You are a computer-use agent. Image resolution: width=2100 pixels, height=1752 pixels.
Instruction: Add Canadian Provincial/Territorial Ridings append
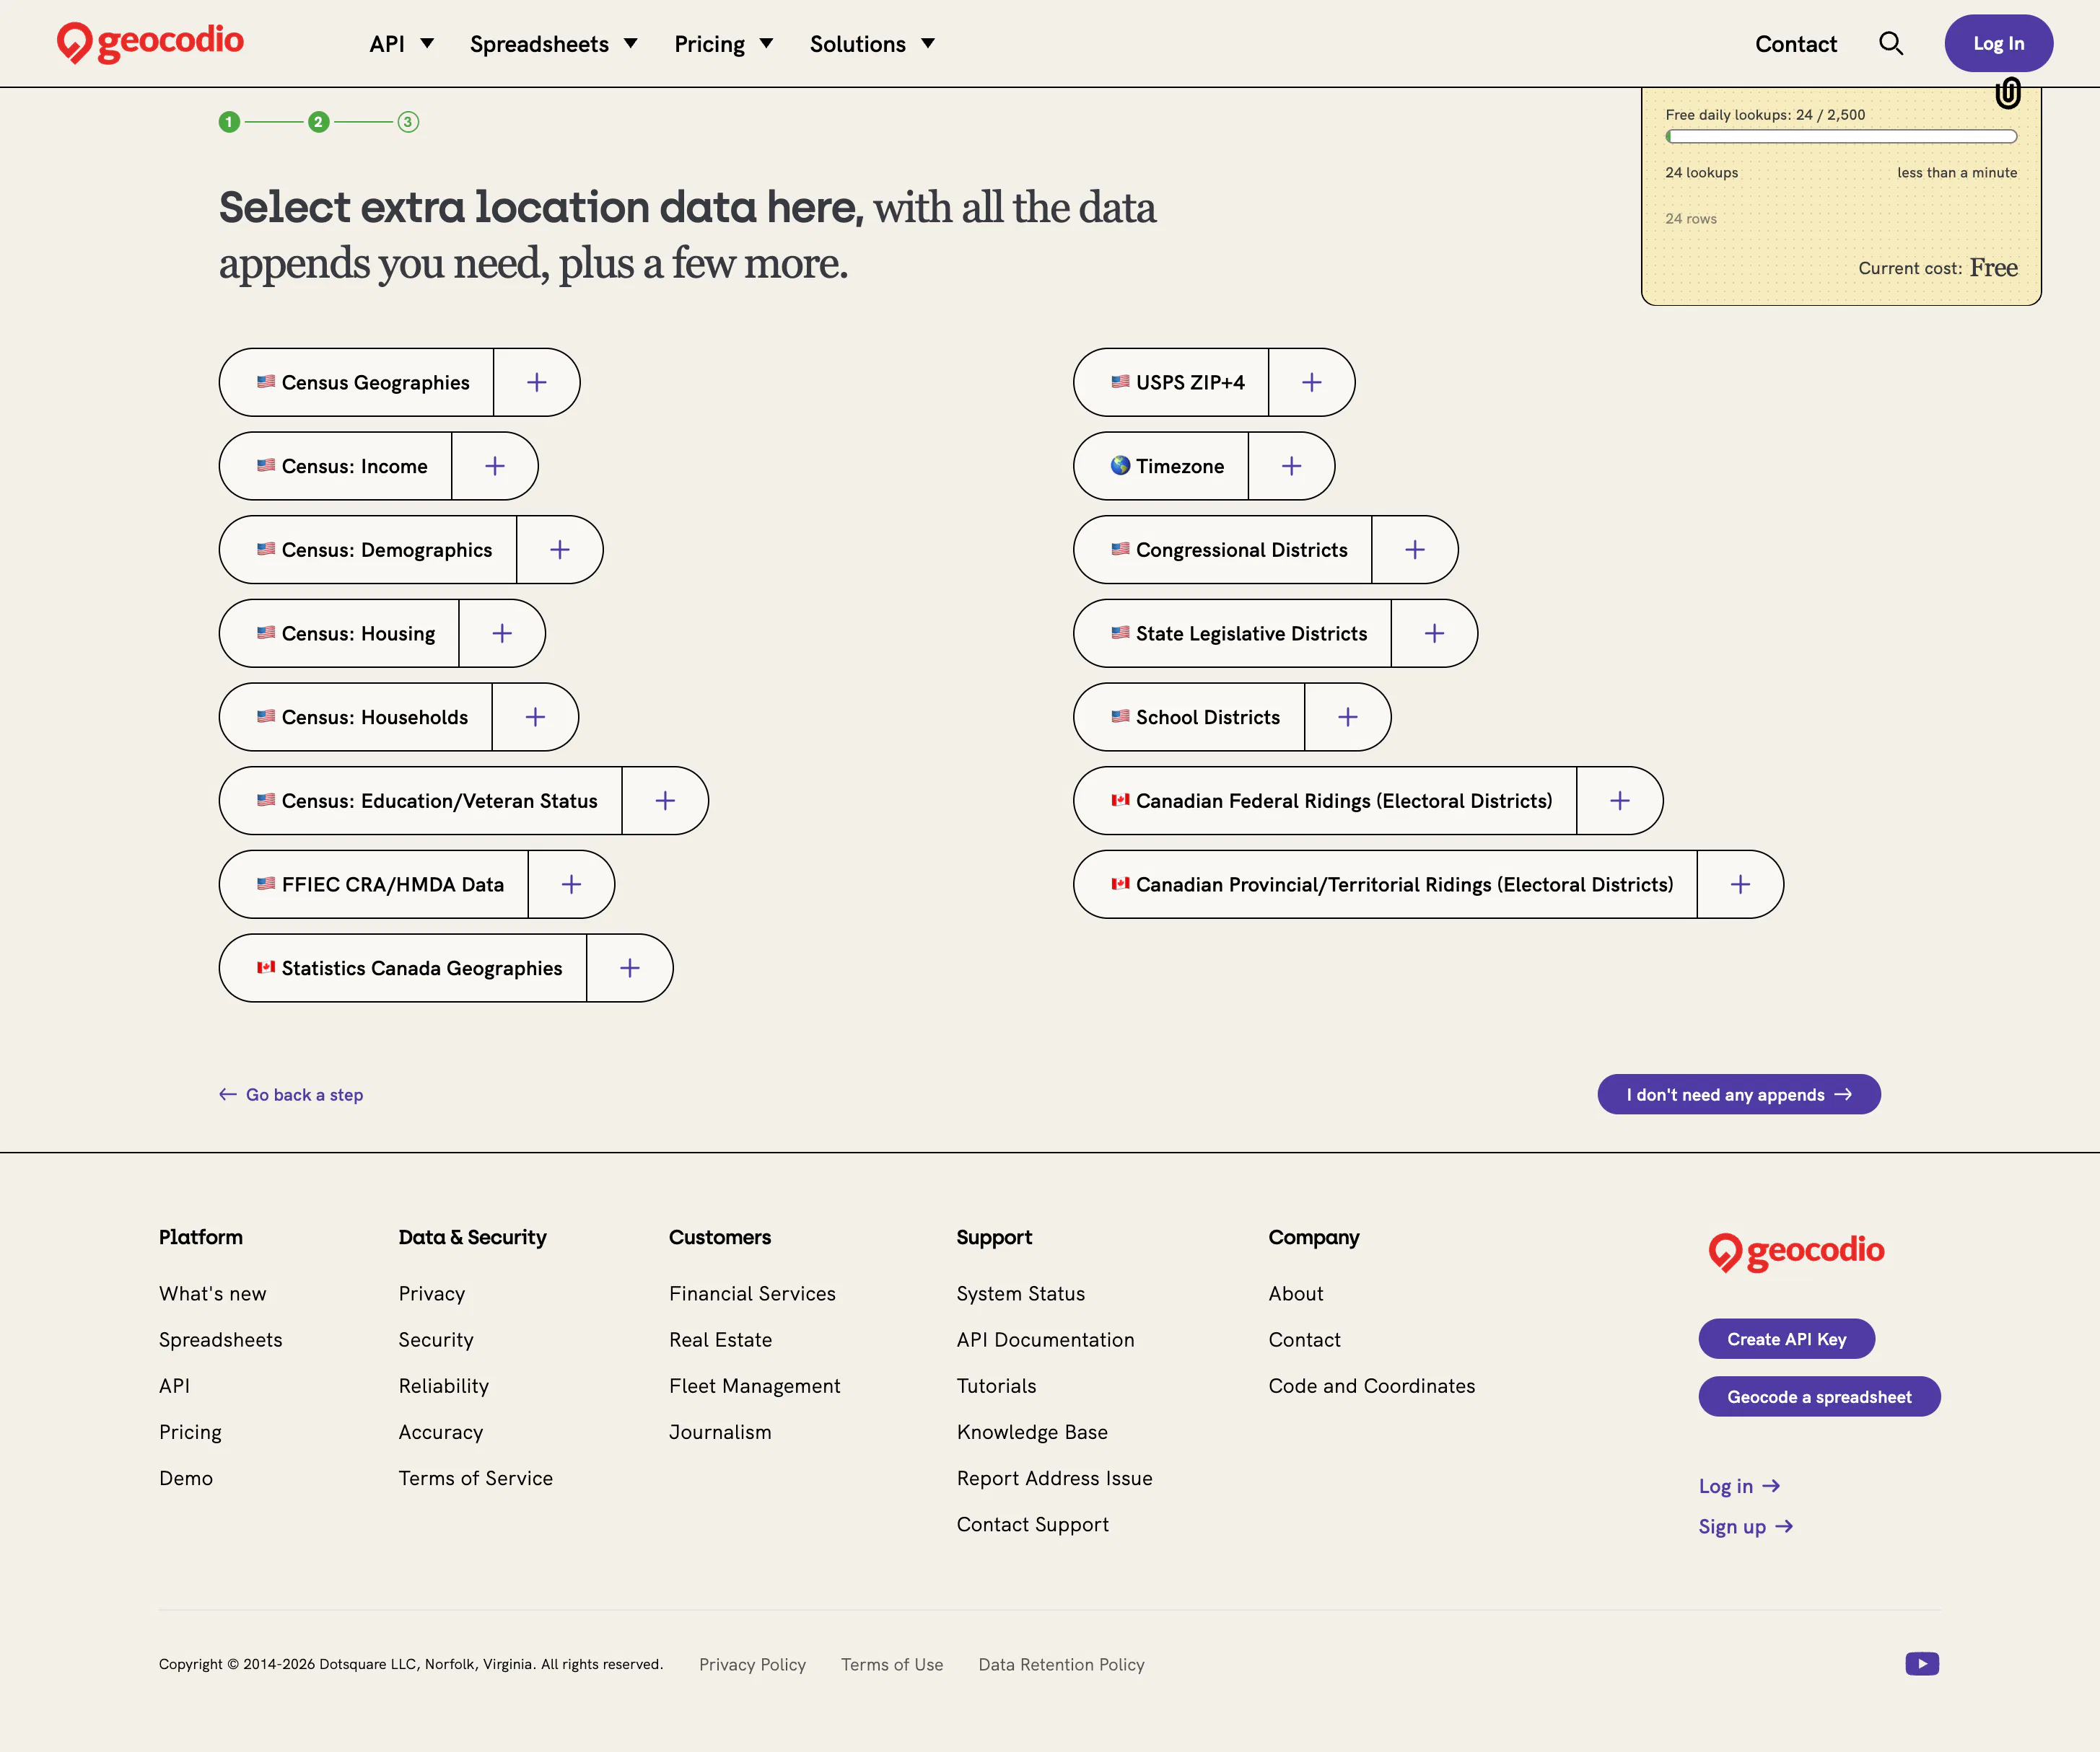(1740, 884)
